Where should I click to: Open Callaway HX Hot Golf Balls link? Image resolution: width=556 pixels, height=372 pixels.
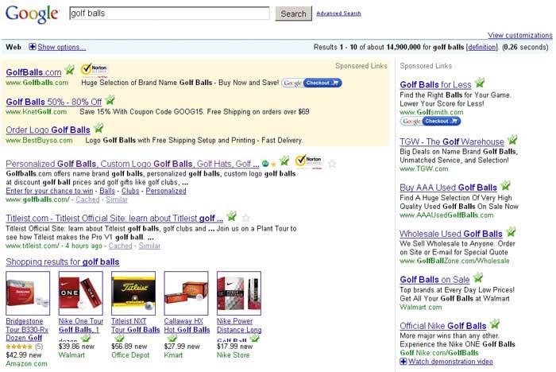click(187, 326)
